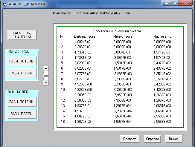Maximize the АНАЛИЗ ДИНАМИКИ window
Image resolution: width=195 pixels, height=147 pixels.
click(x=174, y=3)
